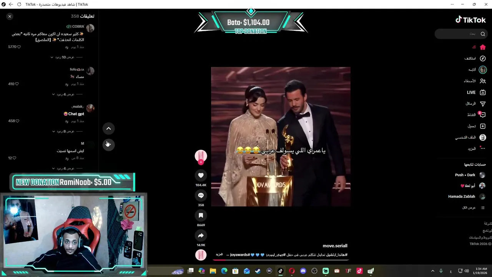This screenshot has width=492, height=277.
Task: Like M's comment with 12 hearts
Action: point(14,158)
